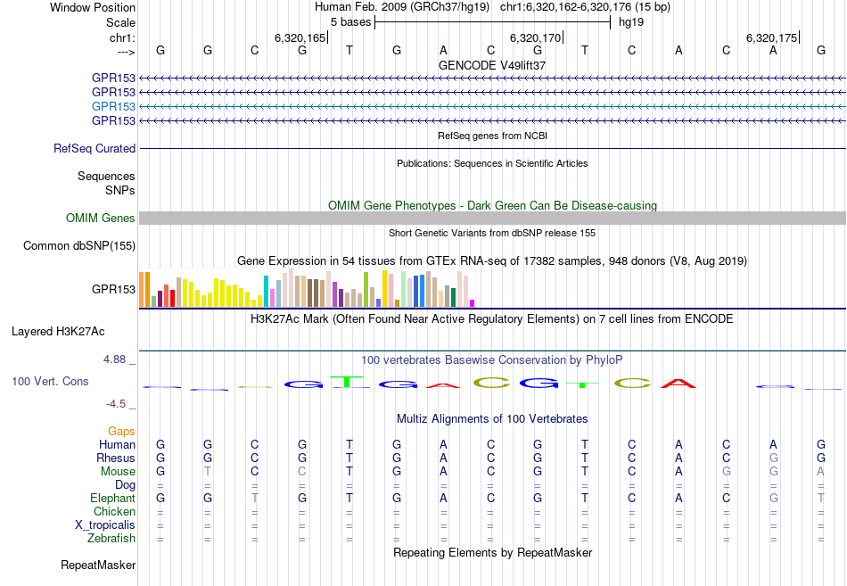Select the OMIM Genes track label
Screen dimensions: 847x586
[101, 218]
